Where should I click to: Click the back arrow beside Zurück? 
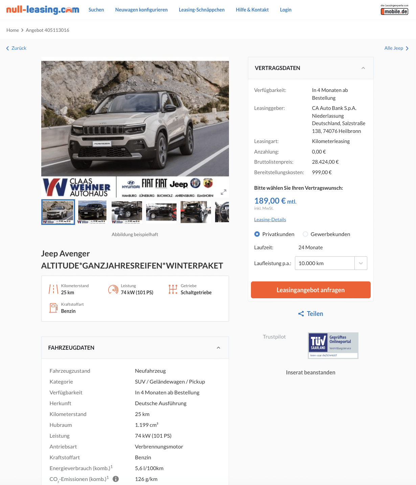pyautogui.click(x=8, y=48)
